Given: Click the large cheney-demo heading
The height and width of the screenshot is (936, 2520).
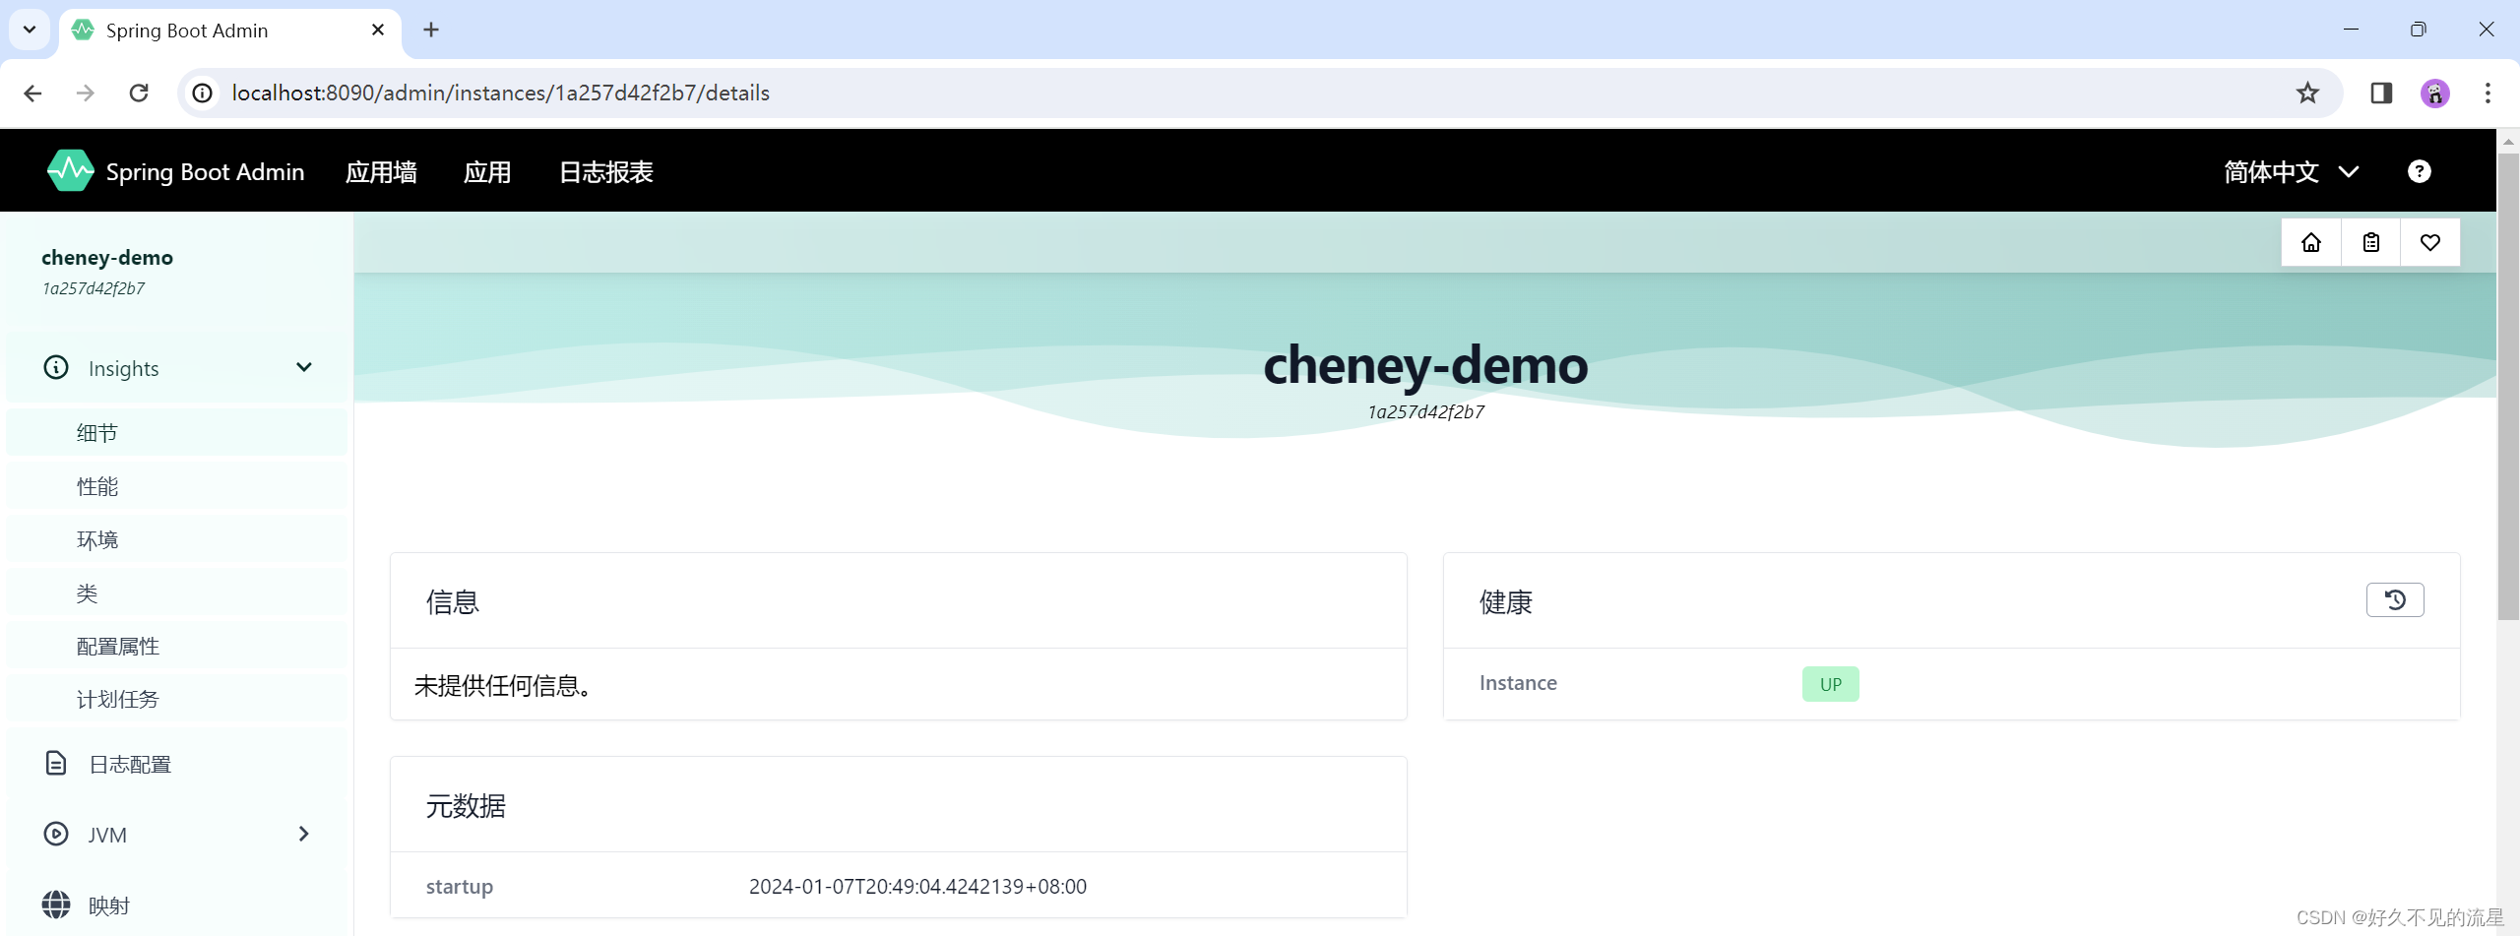Looking at the screenshot, I should 1425,365.
